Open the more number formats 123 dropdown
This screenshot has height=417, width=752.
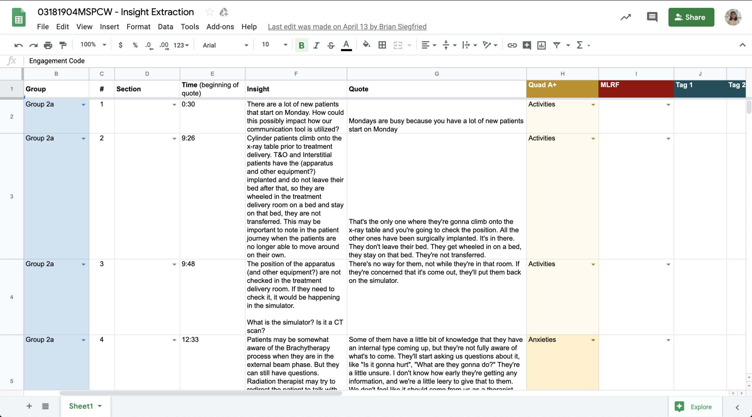coord(181,45)
